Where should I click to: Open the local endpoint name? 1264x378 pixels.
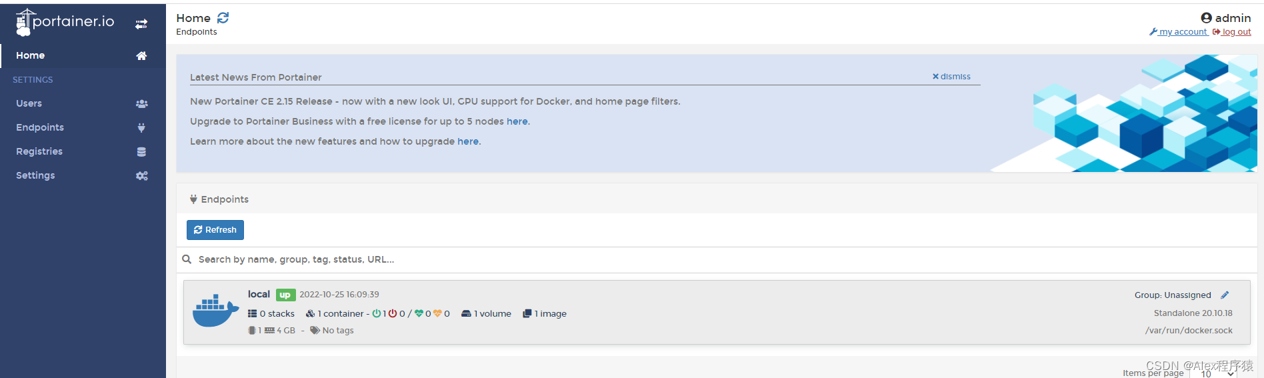[x=259, y=294]
